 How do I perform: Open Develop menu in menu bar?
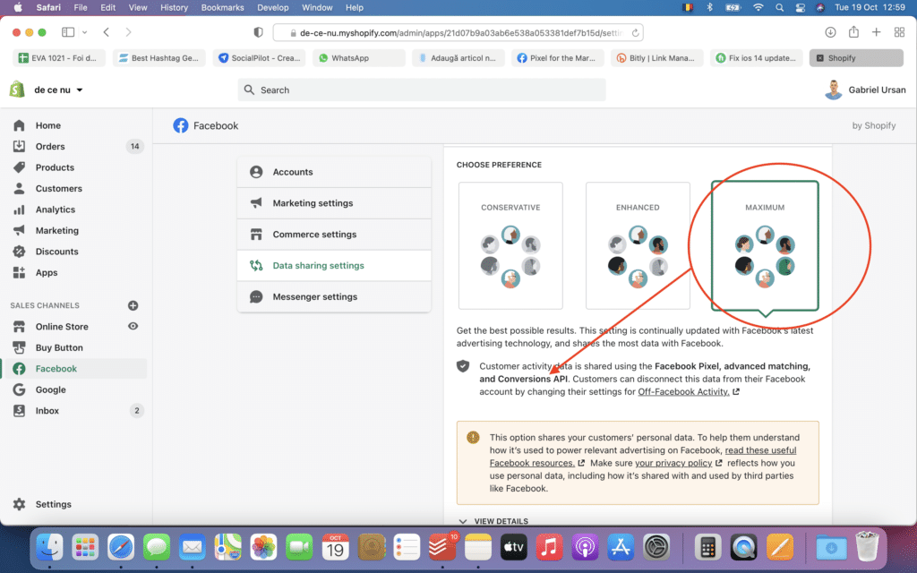[272, 7]
